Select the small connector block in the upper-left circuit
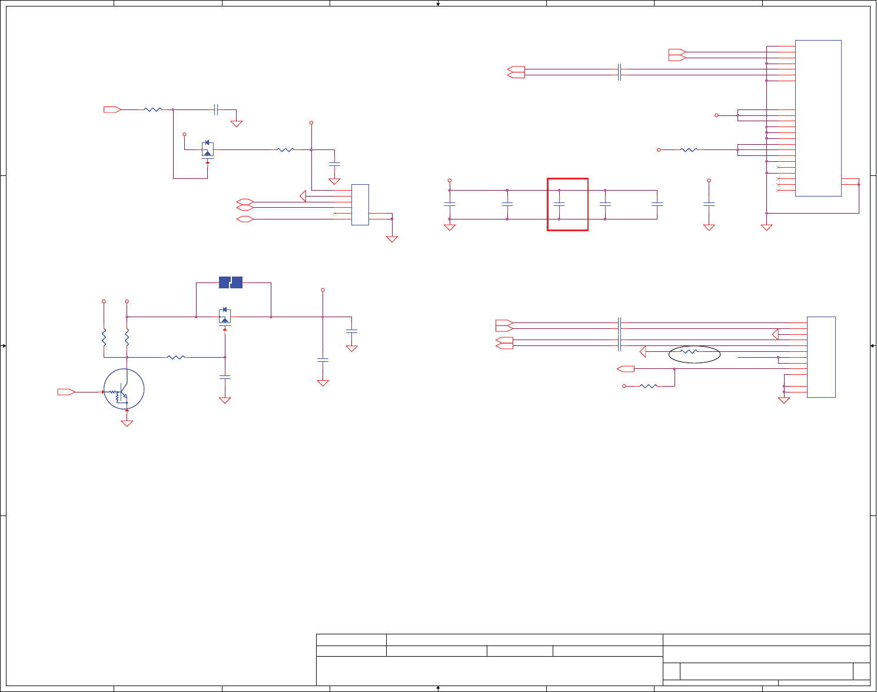The width and height of the screenshot is (877, 692). pyautogui.click(x=360, y=205)
